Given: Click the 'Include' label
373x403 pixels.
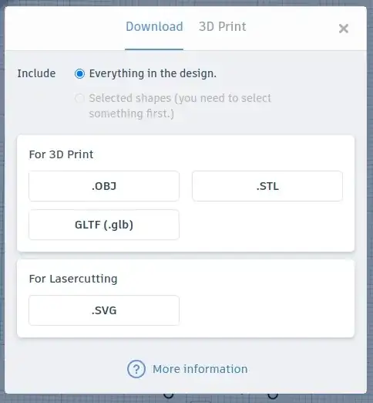Looking at the screenshot, I should point(36,73).
